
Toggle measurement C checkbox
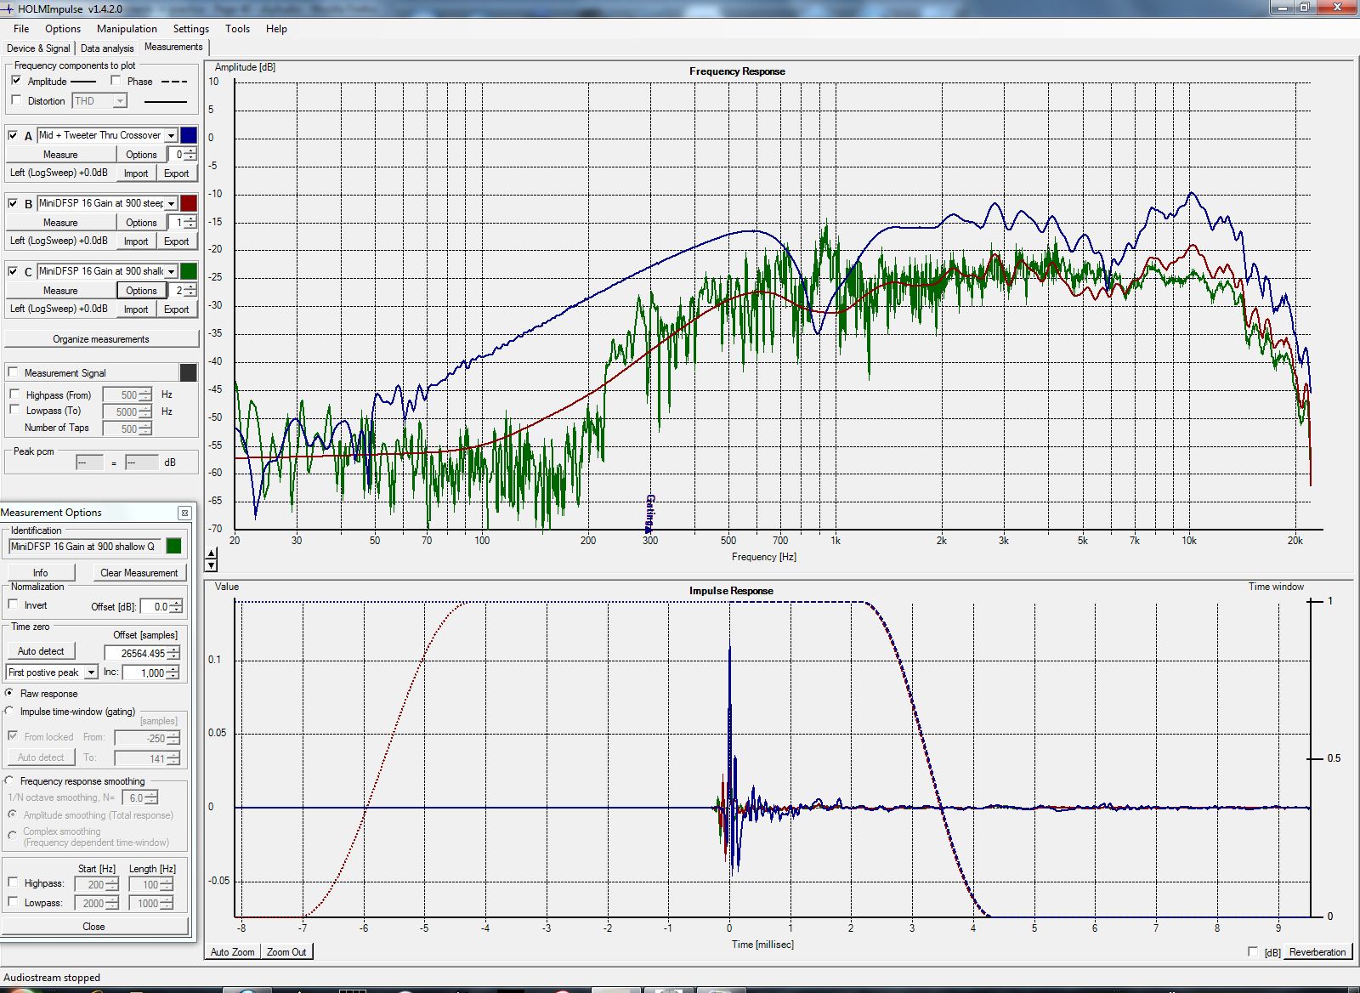[x=13, y=271]
